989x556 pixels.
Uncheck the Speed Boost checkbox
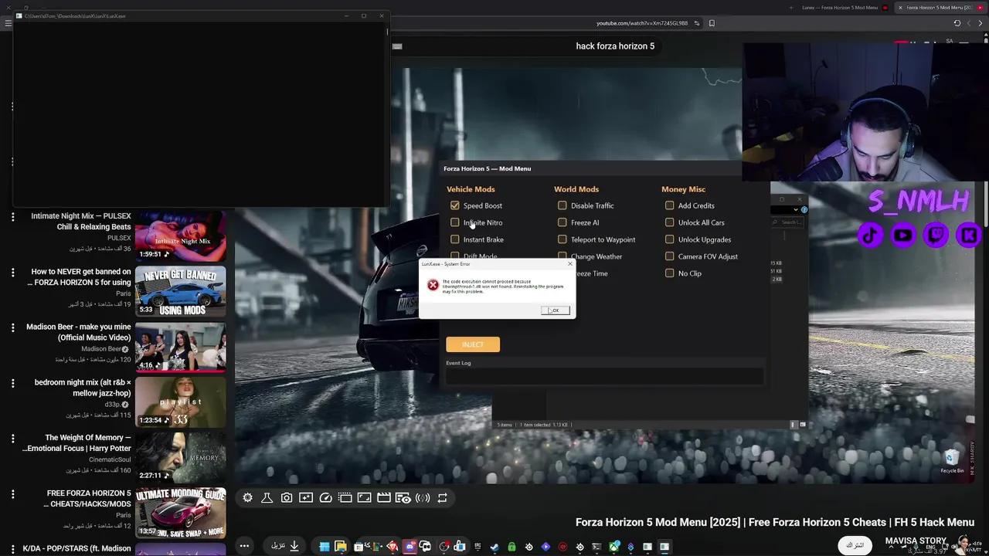[x=454, y=205]
